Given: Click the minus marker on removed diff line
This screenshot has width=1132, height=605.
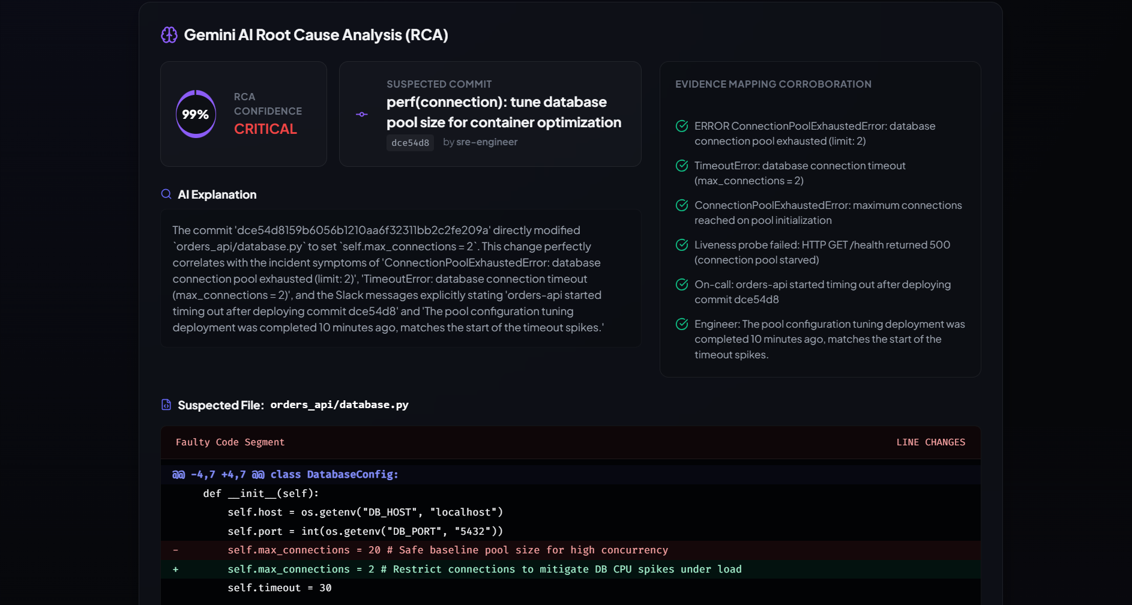Looking at the screenshot, I should [175, 550].
